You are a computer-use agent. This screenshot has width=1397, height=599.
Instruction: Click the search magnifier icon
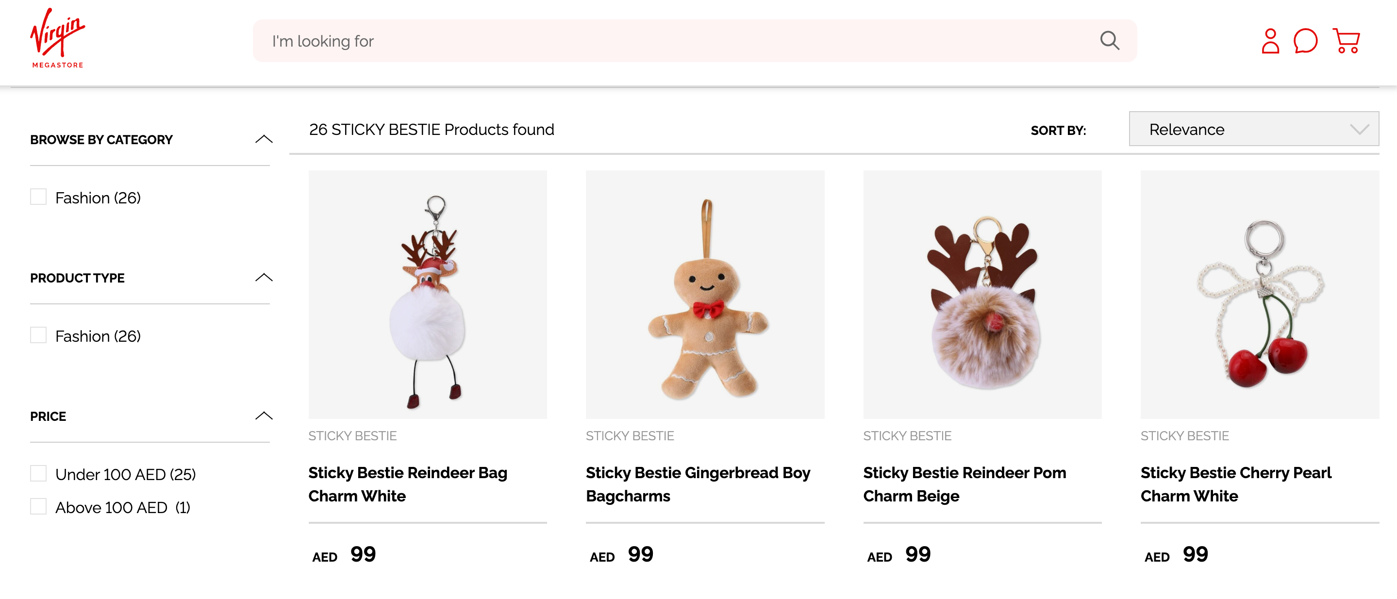point(1110,40)
